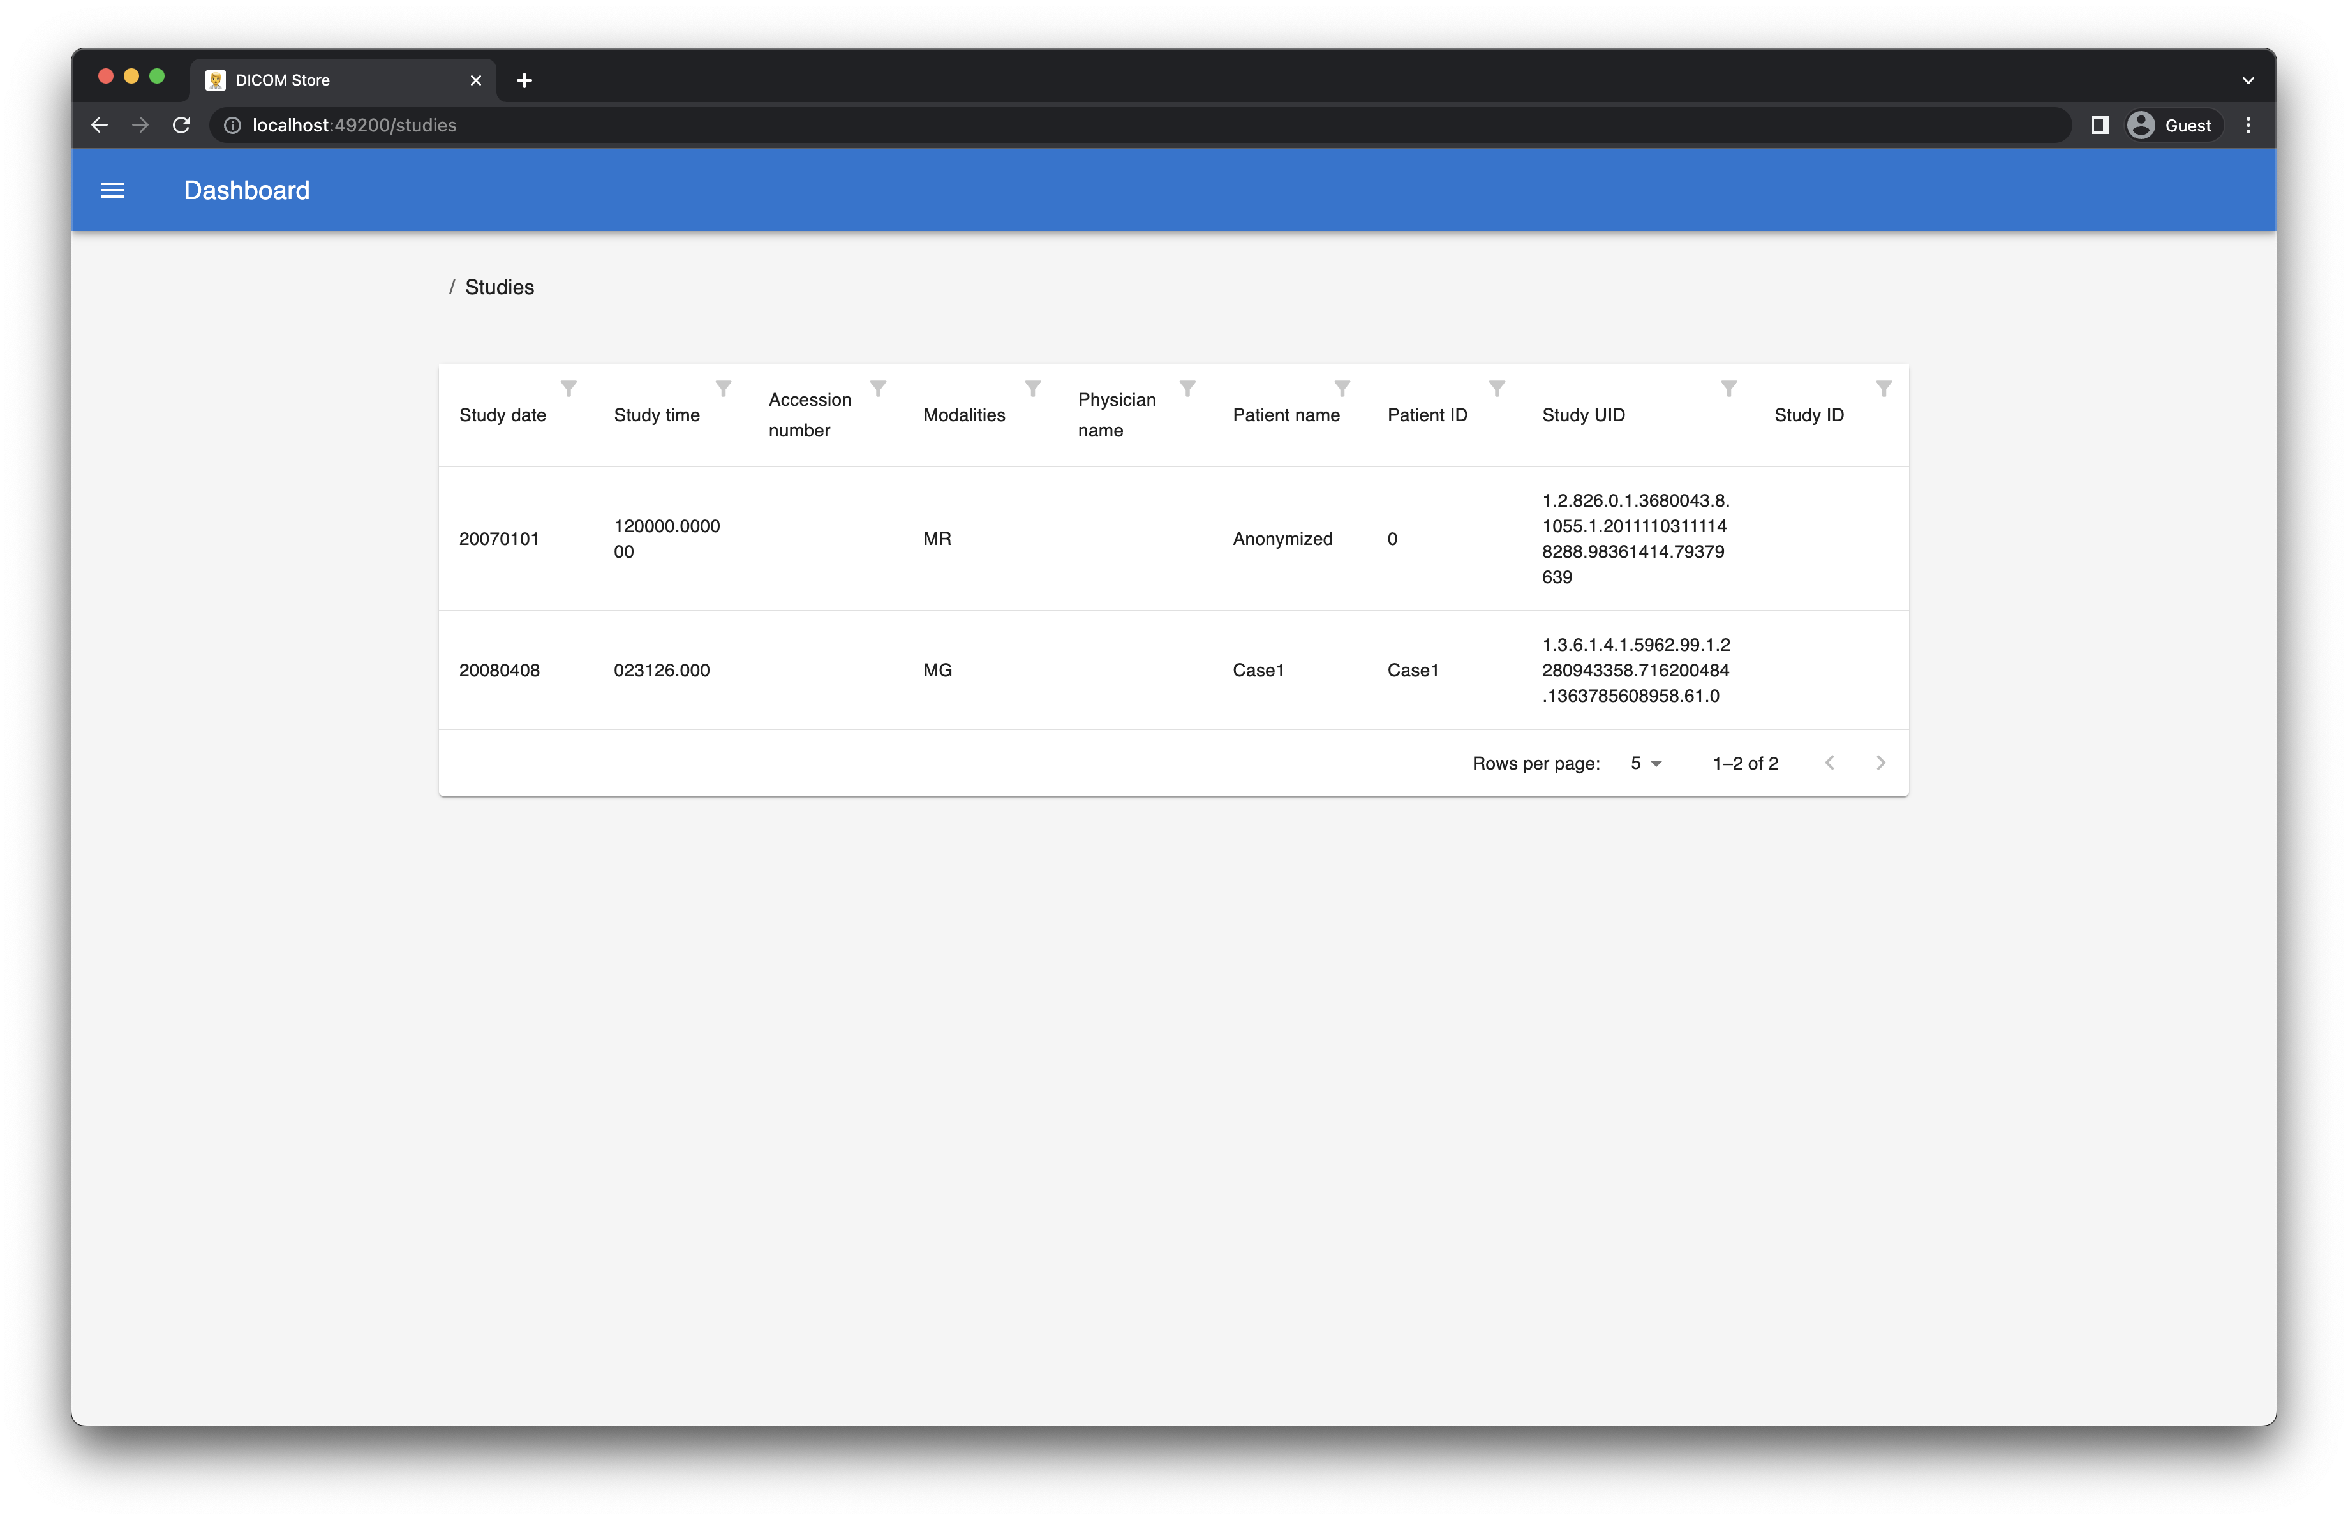Select the Case1 MG study row
This screenshot has width=2348, height=1520.
click(x=1258, y=671)
